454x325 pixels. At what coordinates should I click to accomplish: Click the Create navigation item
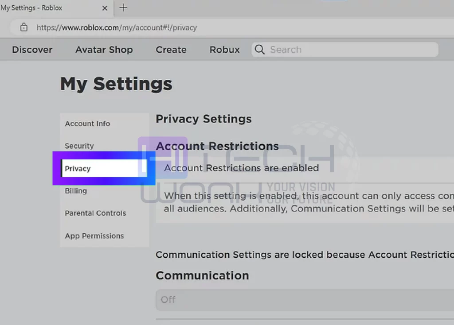tap(171, 50)
